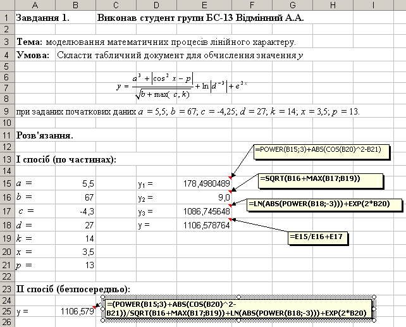Click row 9 initial data text
The image size is (406, 327).
point(188,111)
